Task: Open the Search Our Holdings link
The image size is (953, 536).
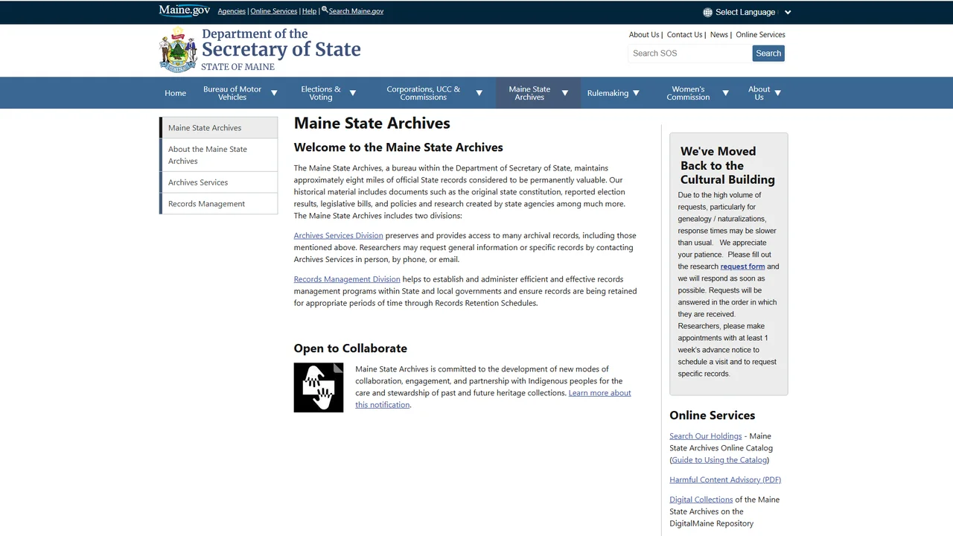Action: 705,436
